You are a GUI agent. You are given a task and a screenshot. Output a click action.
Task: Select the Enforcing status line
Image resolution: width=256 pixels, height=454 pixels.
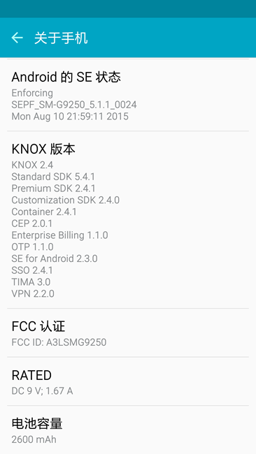click(x=32, y=93)
